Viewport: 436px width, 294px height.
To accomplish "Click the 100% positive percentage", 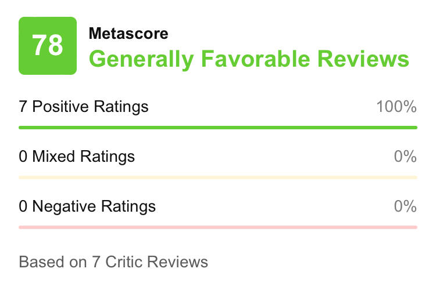I will tap(396, 107).
